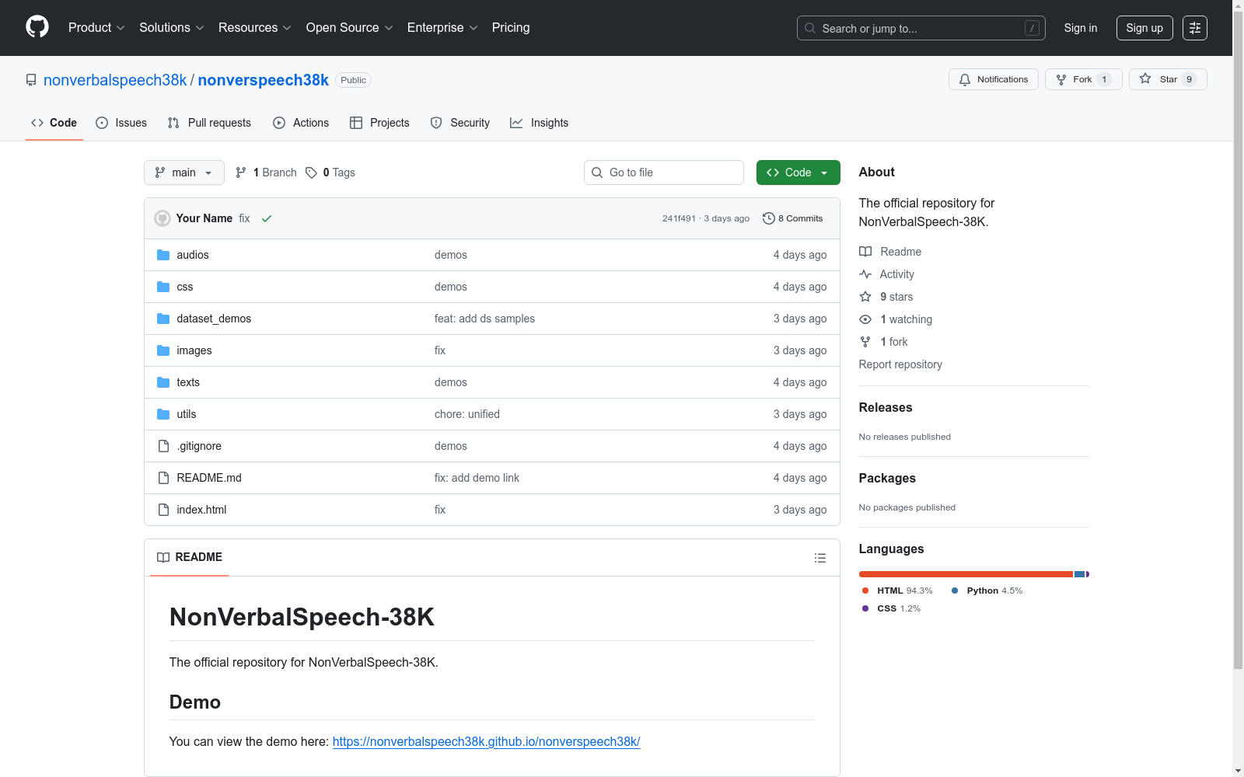Open the Security tab
The height and width of the screenshot is (777, 1244).
click(x=460, y=123)
